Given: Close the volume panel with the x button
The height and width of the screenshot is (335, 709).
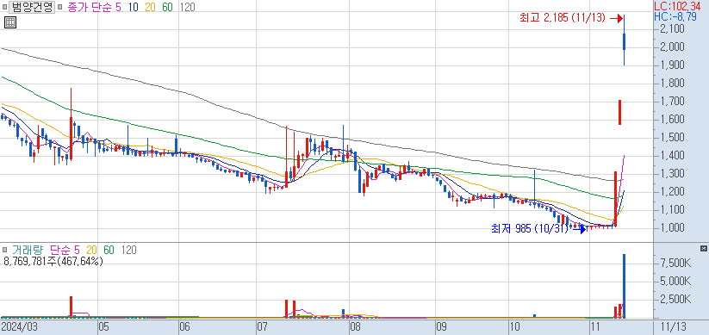Looking at the screenshot, I should pos(703,249).
